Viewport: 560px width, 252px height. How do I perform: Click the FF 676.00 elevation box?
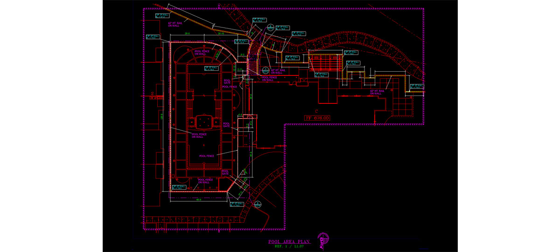coord(318,118)
